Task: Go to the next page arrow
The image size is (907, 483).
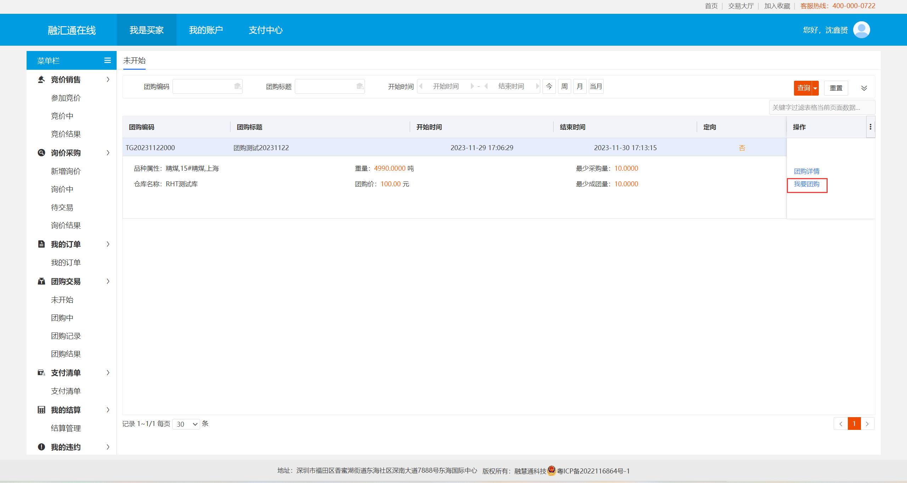Action: pyautogui.click(x=867, y=424)
